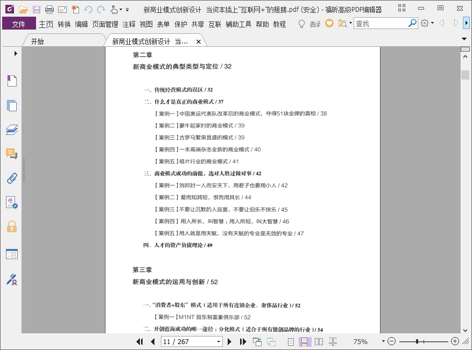Click the orange heart favorites icon
Viewport: 472px width, 350px height.
(329, 23)
